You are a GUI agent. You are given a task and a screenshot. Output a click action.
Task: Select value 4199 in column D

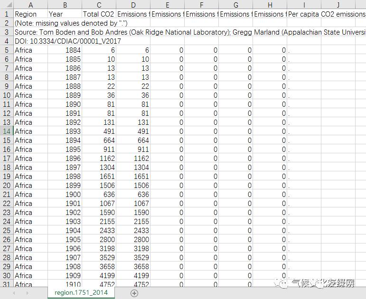133,275
